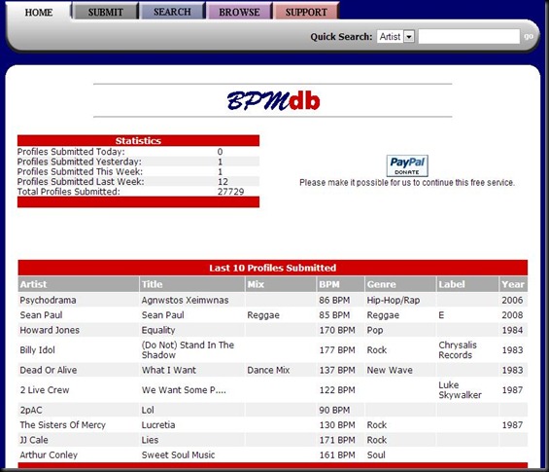Click artist 2pAC

point(31,410)
